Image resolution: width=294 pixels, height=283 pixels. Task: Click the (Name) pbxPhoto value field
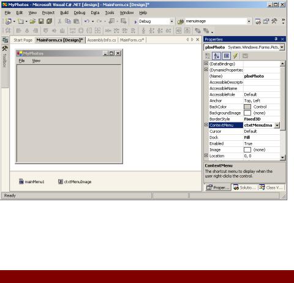[262, 76]
